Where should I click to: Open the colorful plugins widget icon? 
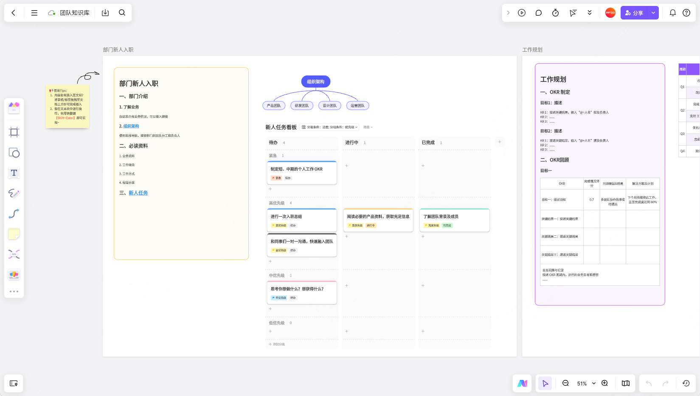pyautogui.click(x=14, y=275)
